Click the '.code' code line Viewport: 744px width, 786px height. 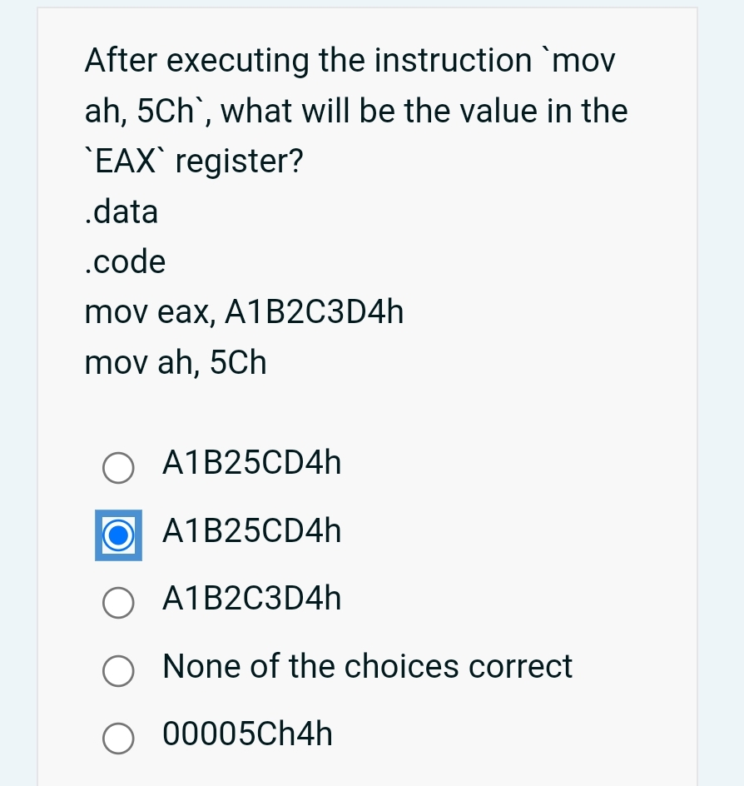point(125,262)
